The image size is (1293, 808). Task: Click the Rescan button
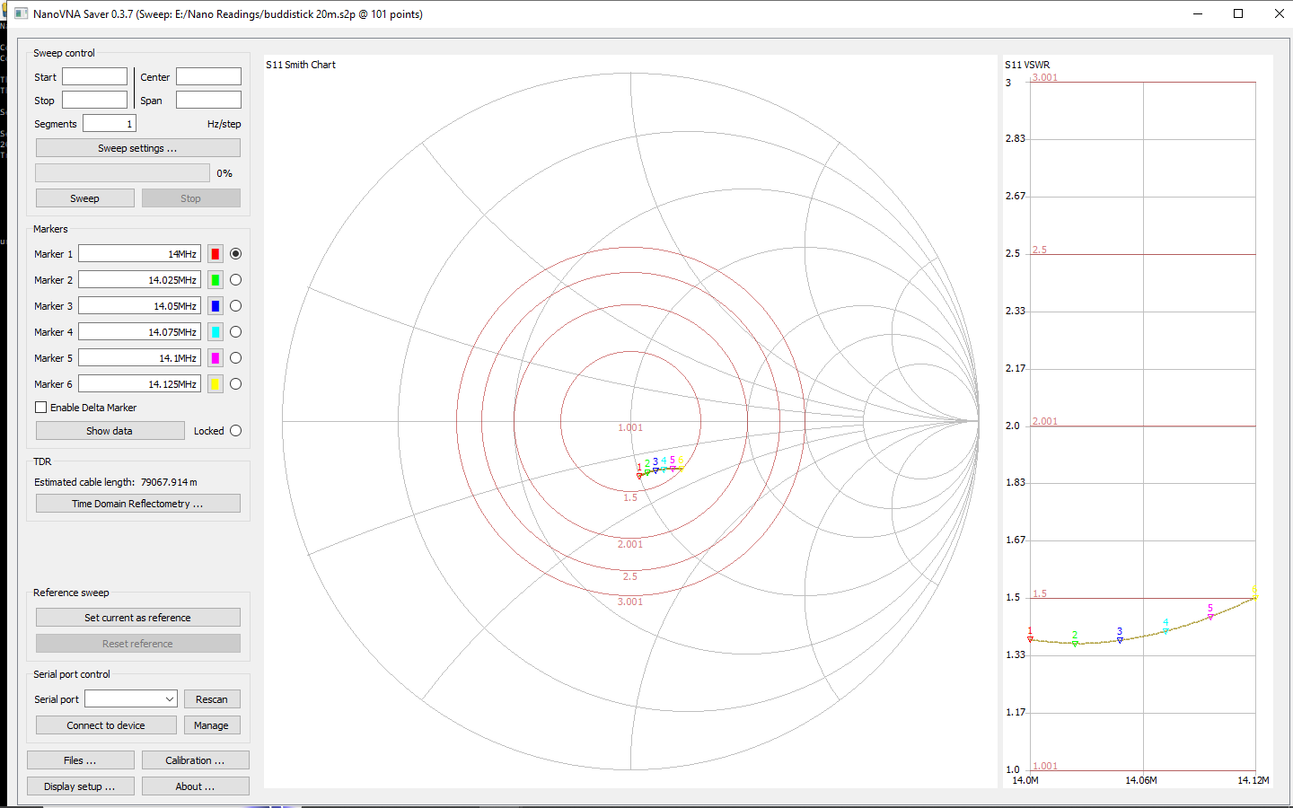[x=212, y=699]
